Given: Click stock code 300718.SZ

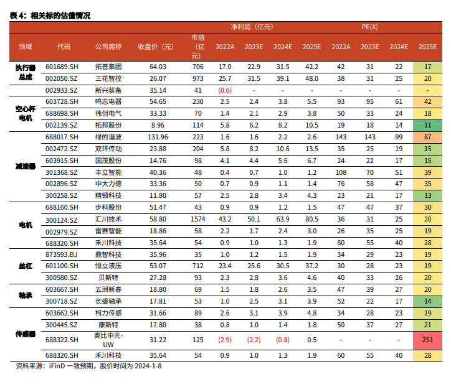Looking at the screenshot, I should click(x=62, y=301).
